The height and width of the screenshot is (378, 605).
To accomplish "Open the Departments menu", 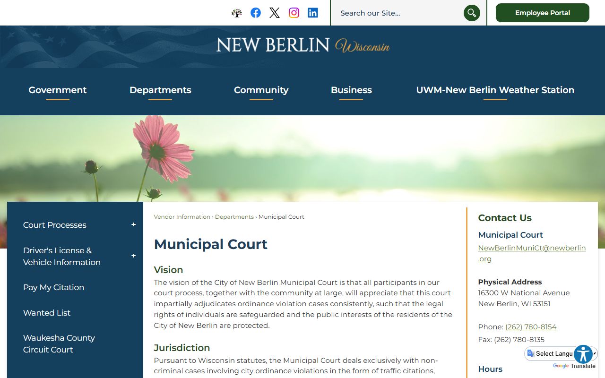I will tap(160, 90).
